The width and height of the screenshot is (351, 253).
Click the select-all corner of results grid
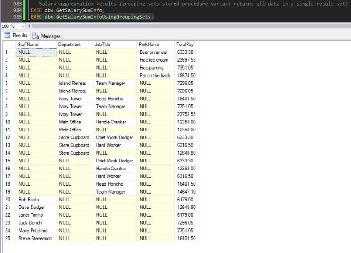[9, 44]
